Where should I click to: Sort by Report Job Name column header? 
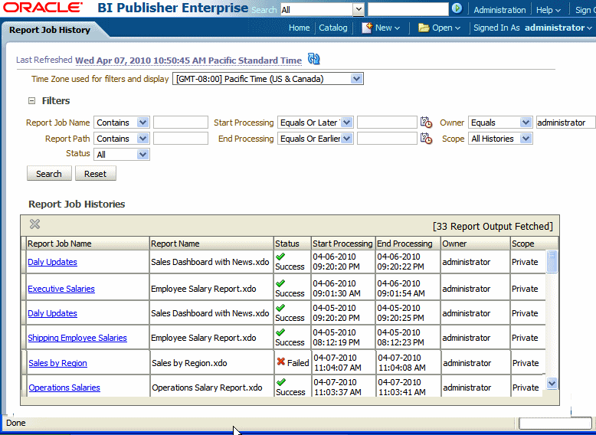(87, 244)
